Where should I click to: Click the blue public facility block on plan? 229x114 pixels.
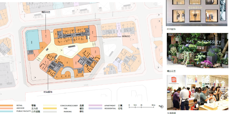pyautogui.click(x=33, y=40)
